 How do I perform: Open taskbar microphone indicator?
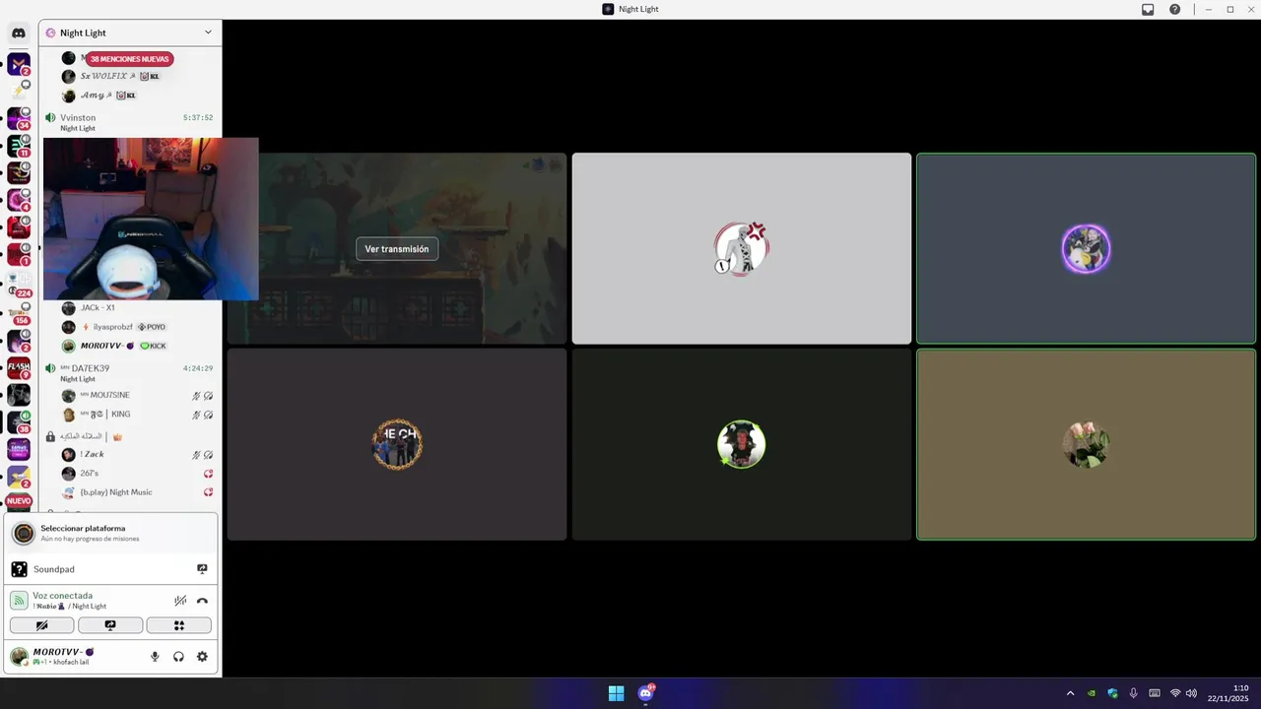click(x=1134, y=693)
